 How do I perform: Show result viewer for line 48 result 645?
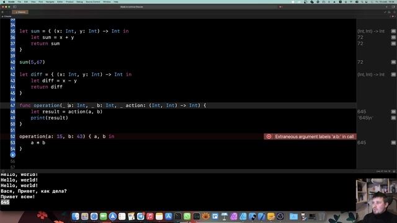(x=393, y=111)
